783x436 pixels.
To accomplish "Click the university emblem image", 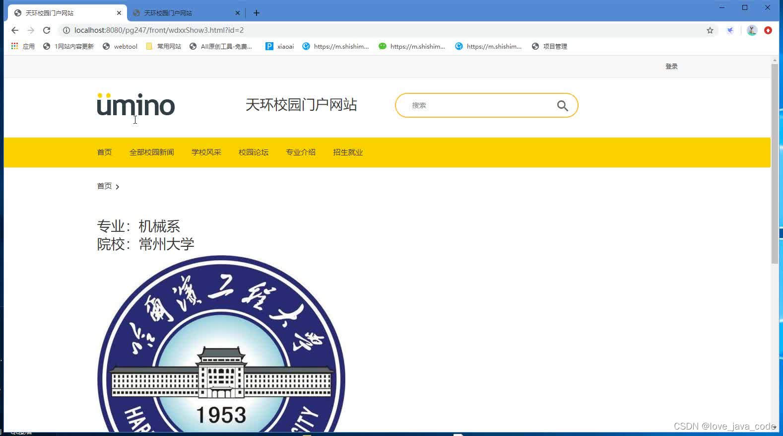I will coord(221,344).
